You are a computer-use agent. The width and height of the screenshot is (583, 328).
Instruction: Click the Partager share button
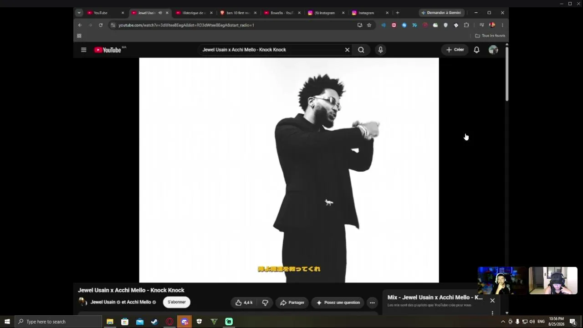pyautogui.click(x=292, y=302)
